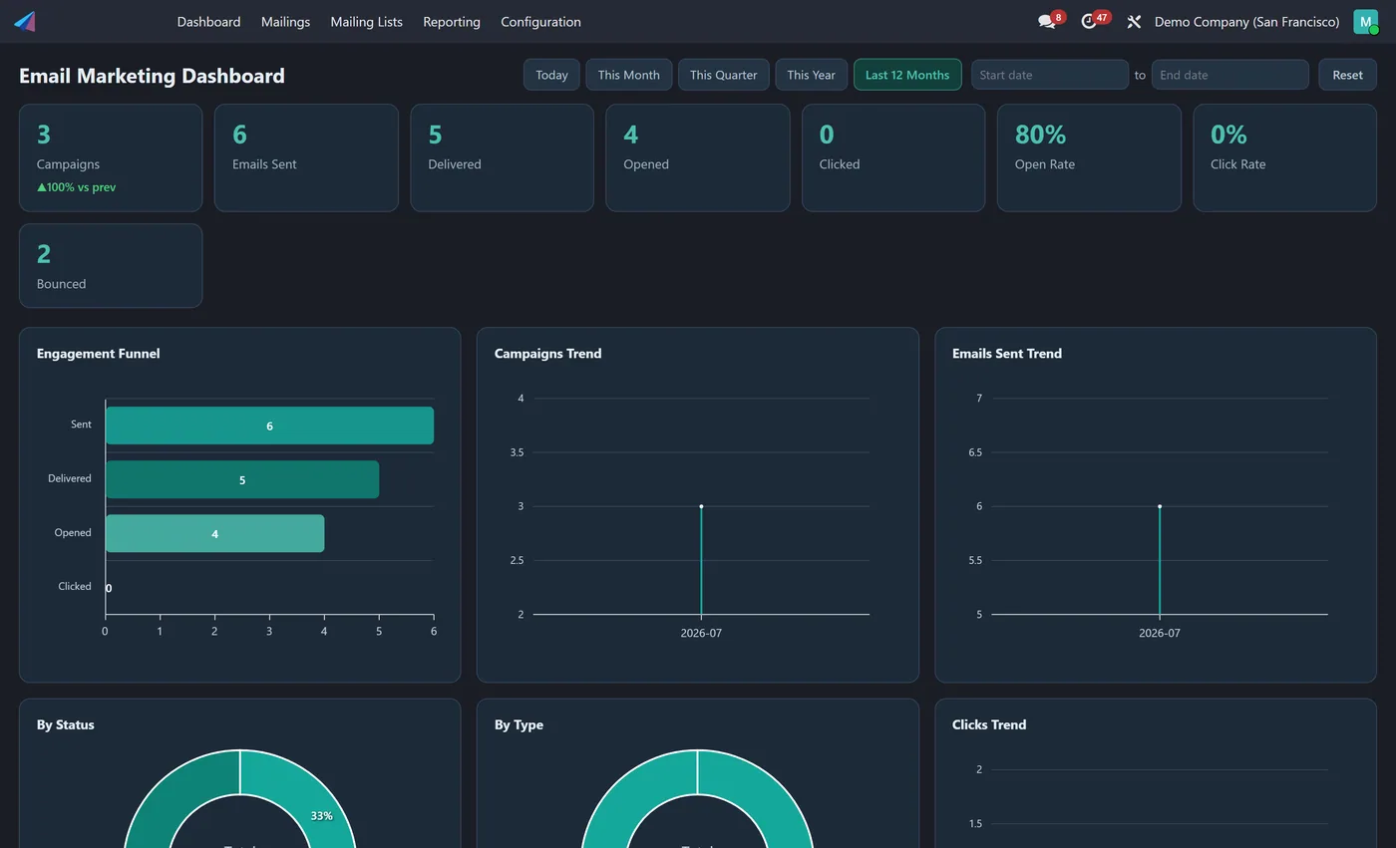Click the 'Engagement Funnel' title
This screenshot has width=1396, height=848.
click(x=98, y=353)
